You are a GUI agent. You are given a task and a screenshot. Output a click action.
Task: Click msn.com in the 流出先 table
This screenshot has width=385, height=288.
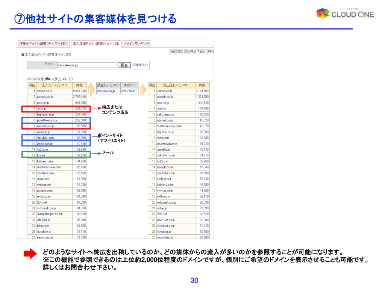coord(163,138)
